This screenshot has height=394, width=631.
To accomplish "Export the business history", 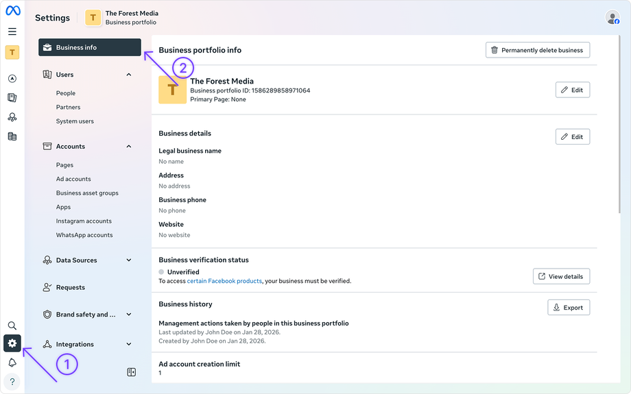I will [568, 308].
